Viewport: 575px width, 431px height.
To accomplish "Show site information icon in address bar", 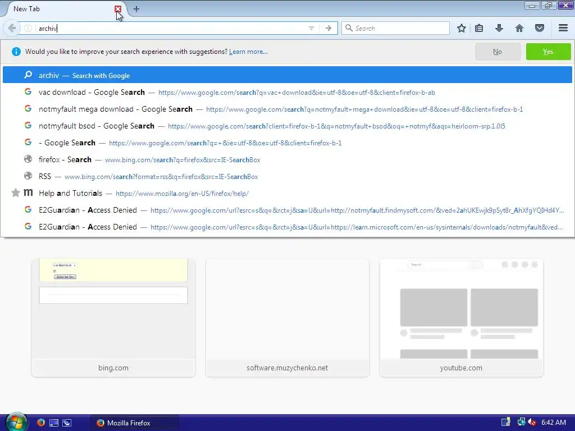I will (28, 28).
